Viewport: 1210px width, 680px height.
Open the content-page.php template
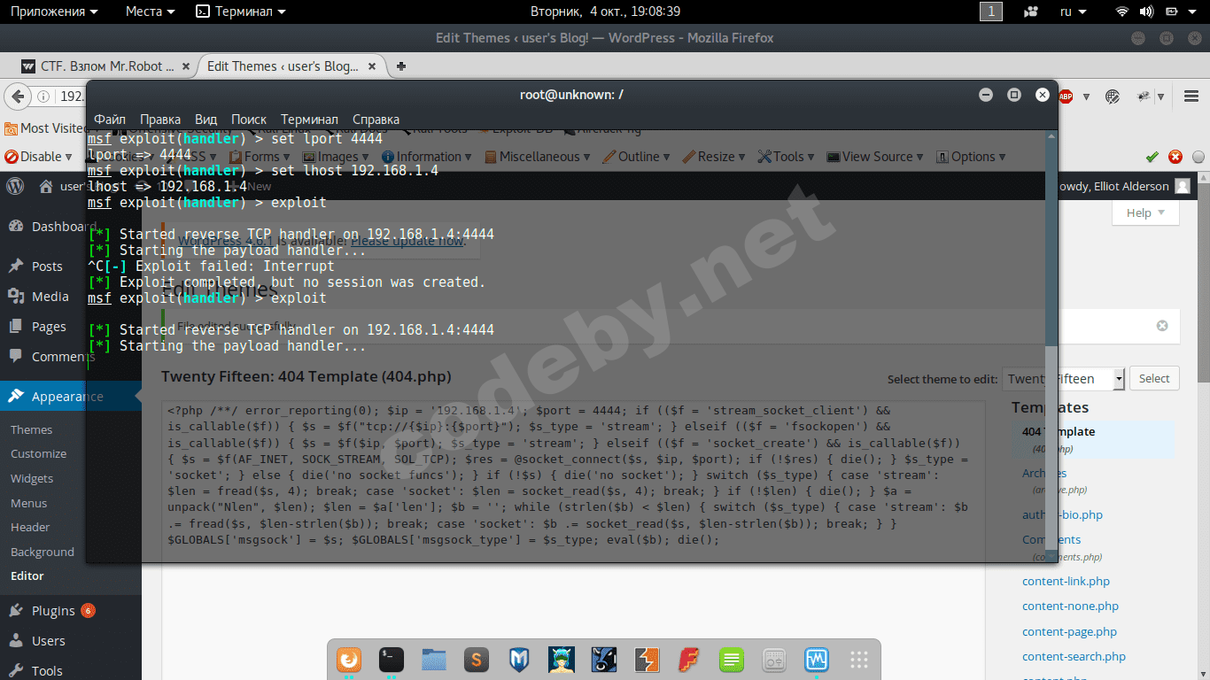click(1069, 631)
